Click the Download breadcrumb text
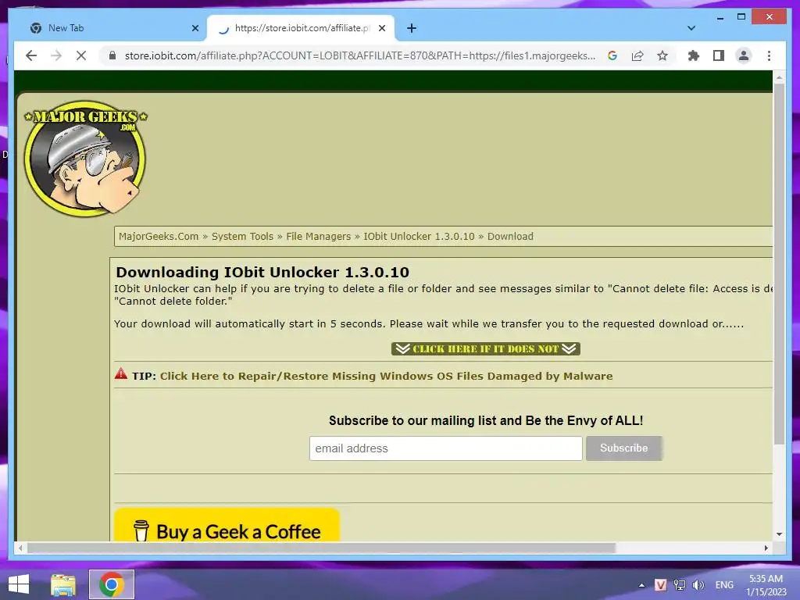Image resolution: width=800 pixels, height=600 pixels. click(x=510, y=236)
